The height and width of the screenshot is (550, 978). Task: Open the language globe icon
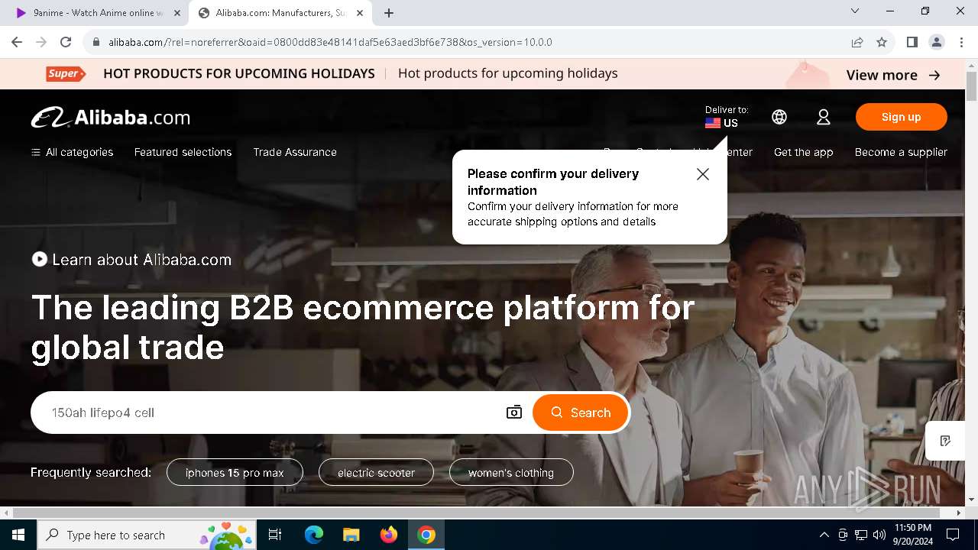click(779, 117)
